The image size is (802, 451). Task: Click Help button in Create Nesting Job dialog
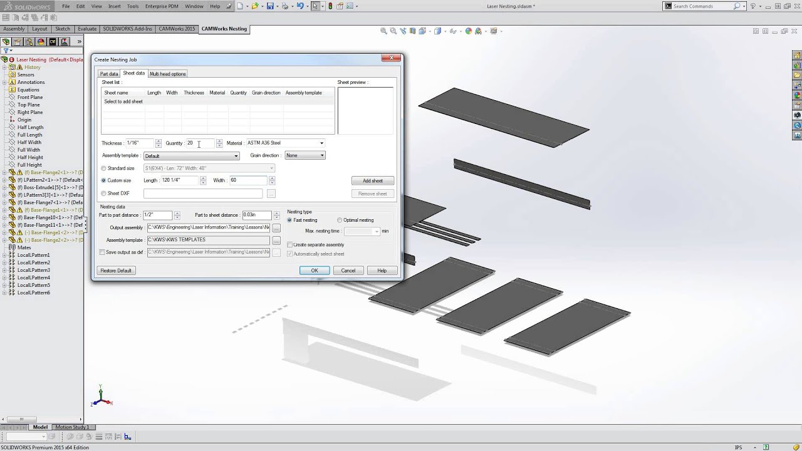(382, 271)
